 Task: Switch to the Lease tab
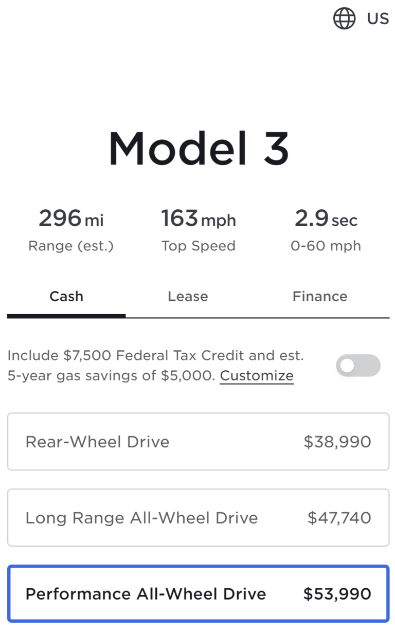188,296
